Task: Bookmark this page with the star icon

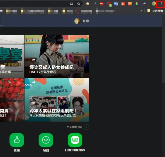Action: pos(79,4)
